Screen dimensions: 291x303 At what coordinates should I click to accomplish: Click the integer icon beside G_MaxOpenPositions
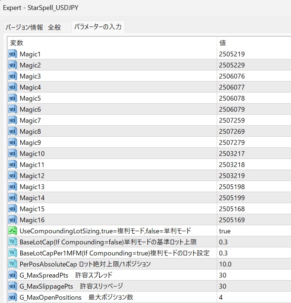[x=13, y=297]
